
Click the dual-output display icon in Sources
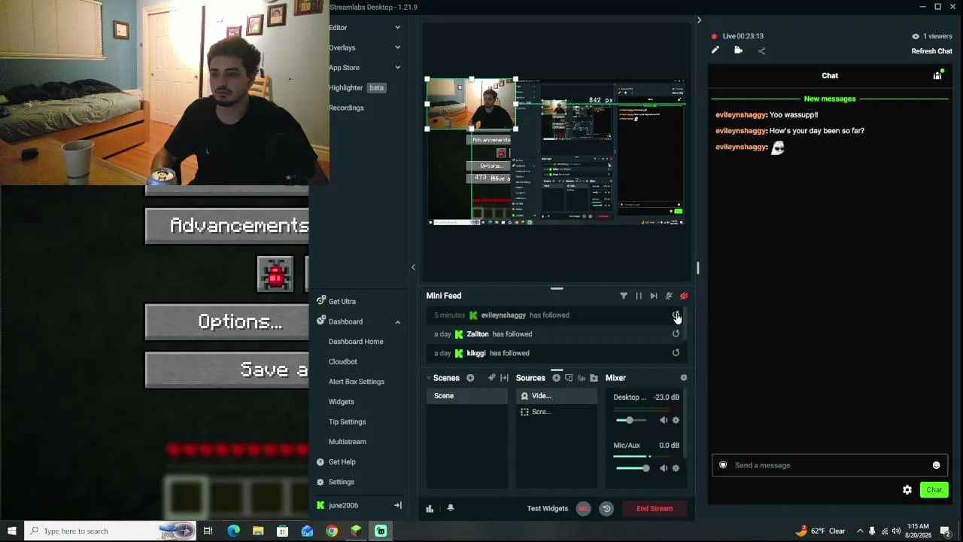569,378
